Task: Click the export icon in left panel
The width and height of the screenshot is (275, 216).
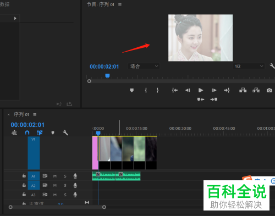Action: [69, 104]
